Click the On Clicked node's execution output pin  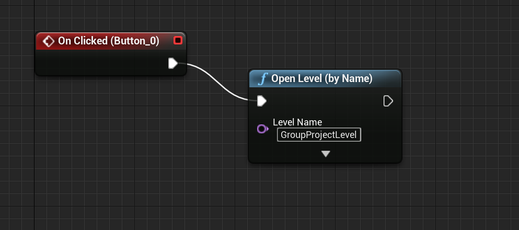point(173,63)
